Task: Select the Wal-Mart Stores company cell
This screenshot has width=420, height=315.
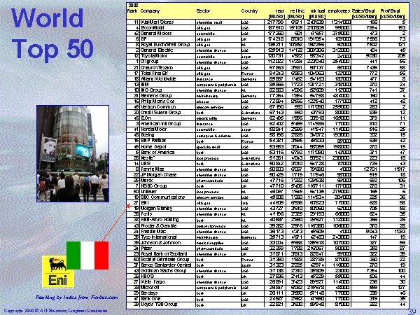Action: click(x=168, y=22)
